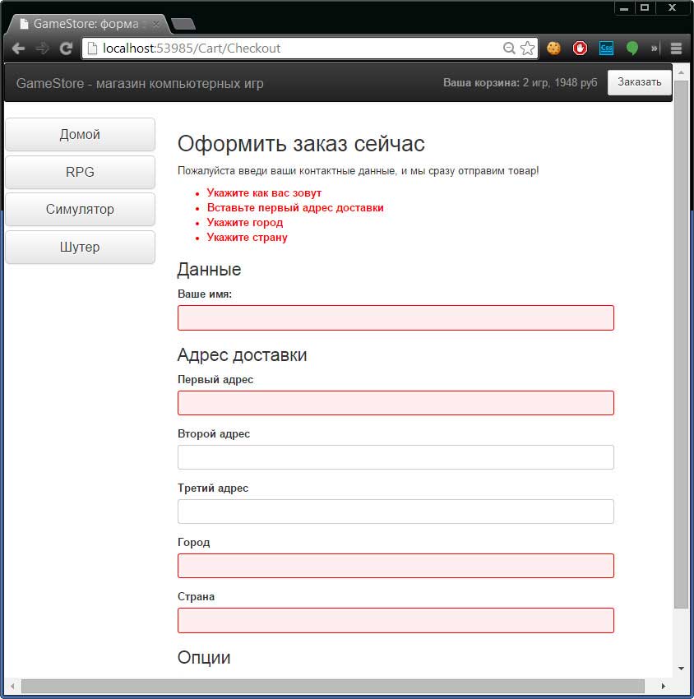
Task: Click the zoom magnifier icon in the address bar
Action: click(x=509, y=49)
